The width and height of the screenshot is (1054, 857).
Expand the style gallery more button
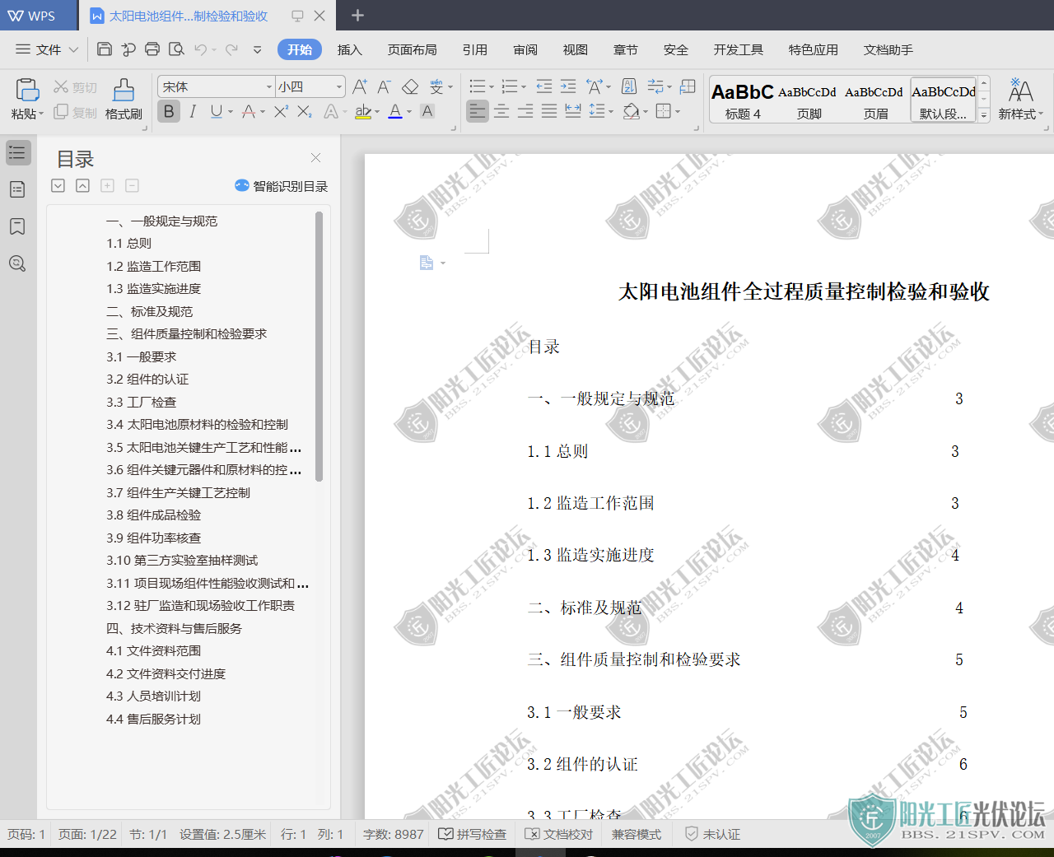tap(983, 116)
